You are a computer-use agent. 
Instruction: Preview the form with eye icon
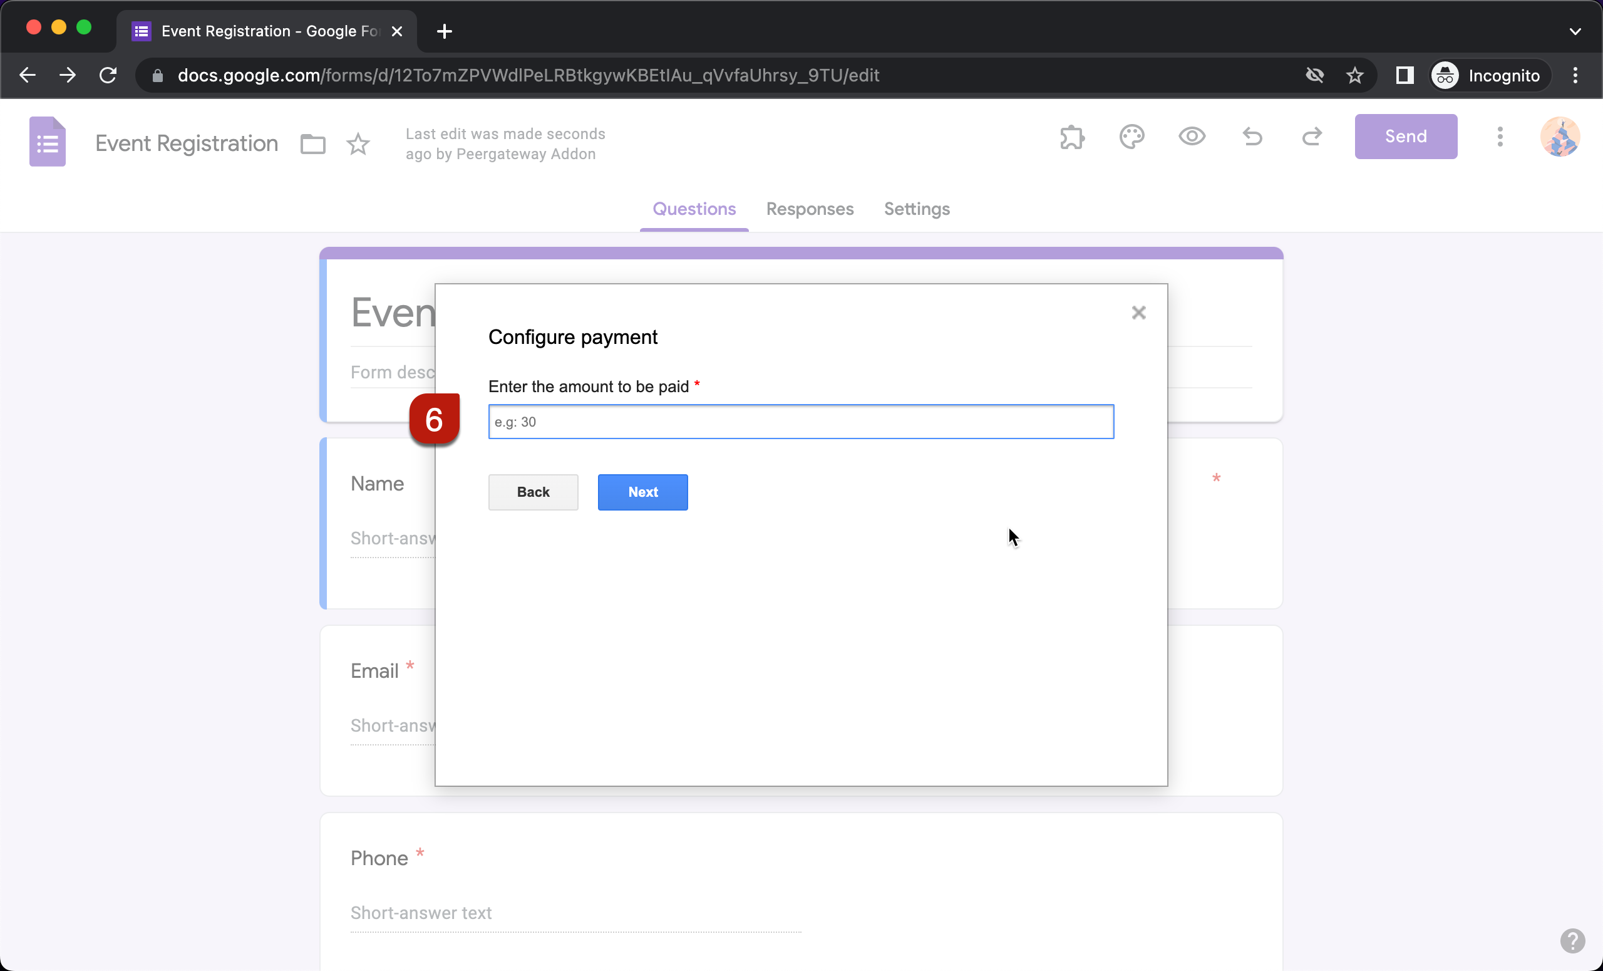(x=1191, y=137)
